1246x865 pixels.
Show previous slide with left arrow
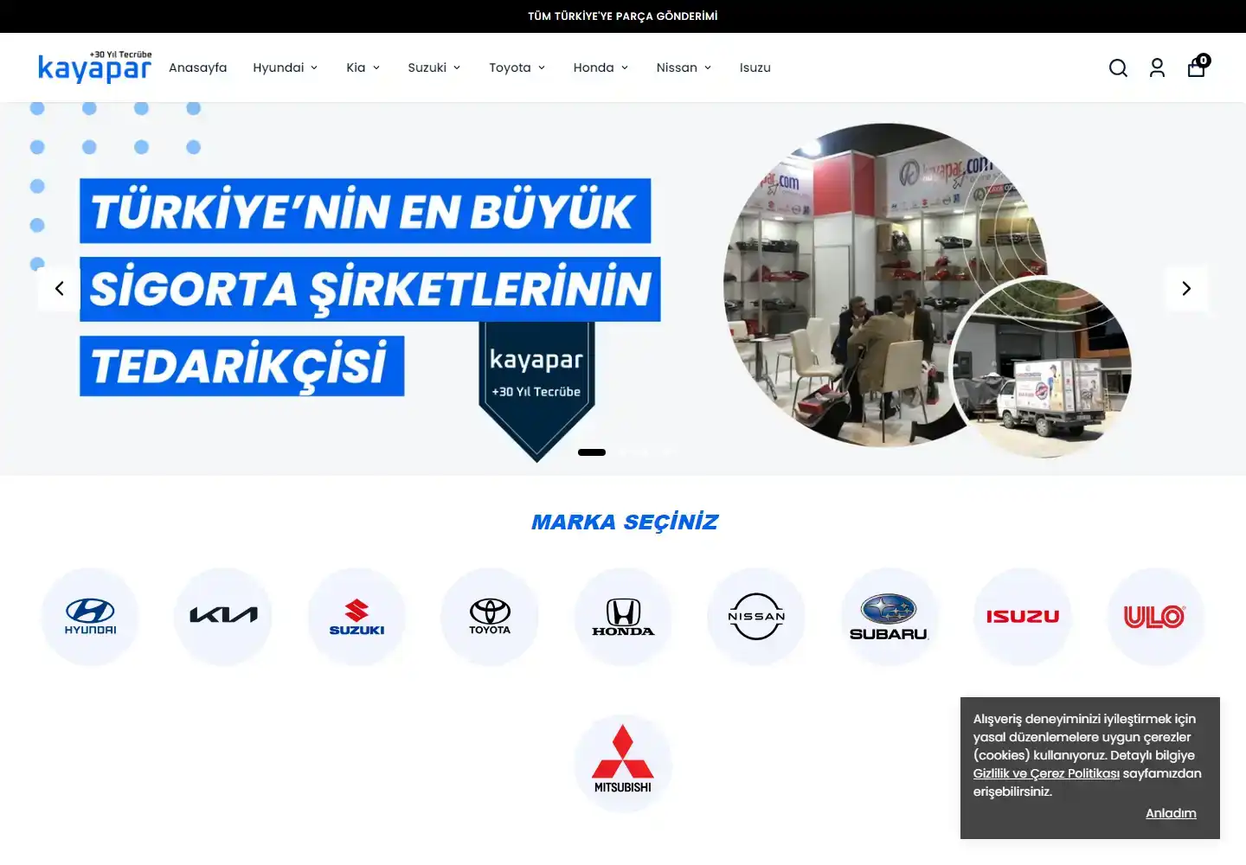point(59,289)
